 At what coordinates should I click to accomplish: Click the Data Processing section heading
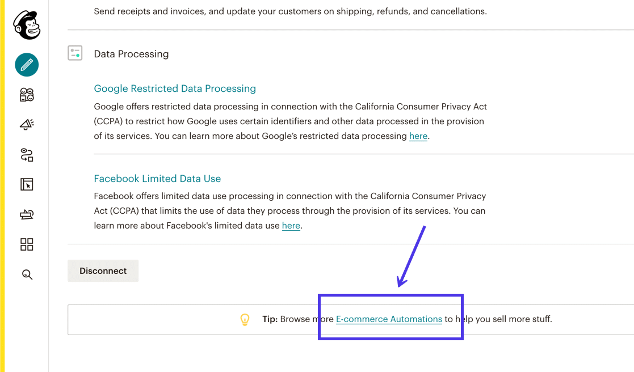pyautogui.click(x=131, y=54)
